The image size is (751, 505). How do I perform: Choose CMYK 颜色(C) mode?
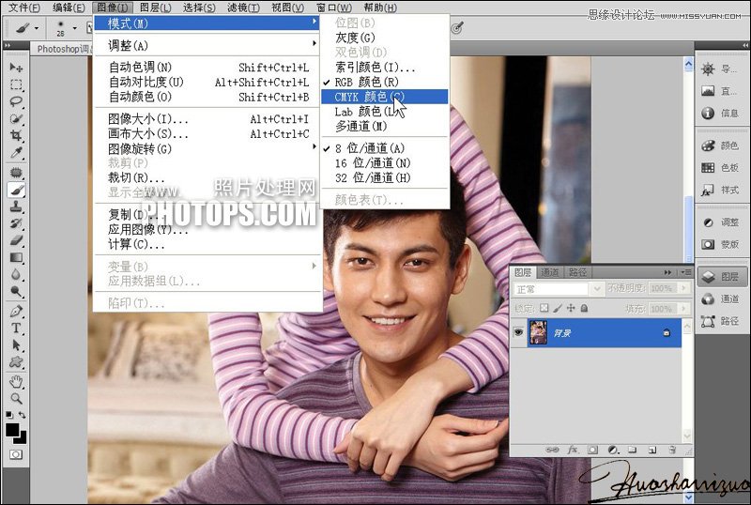click(385, 97)
